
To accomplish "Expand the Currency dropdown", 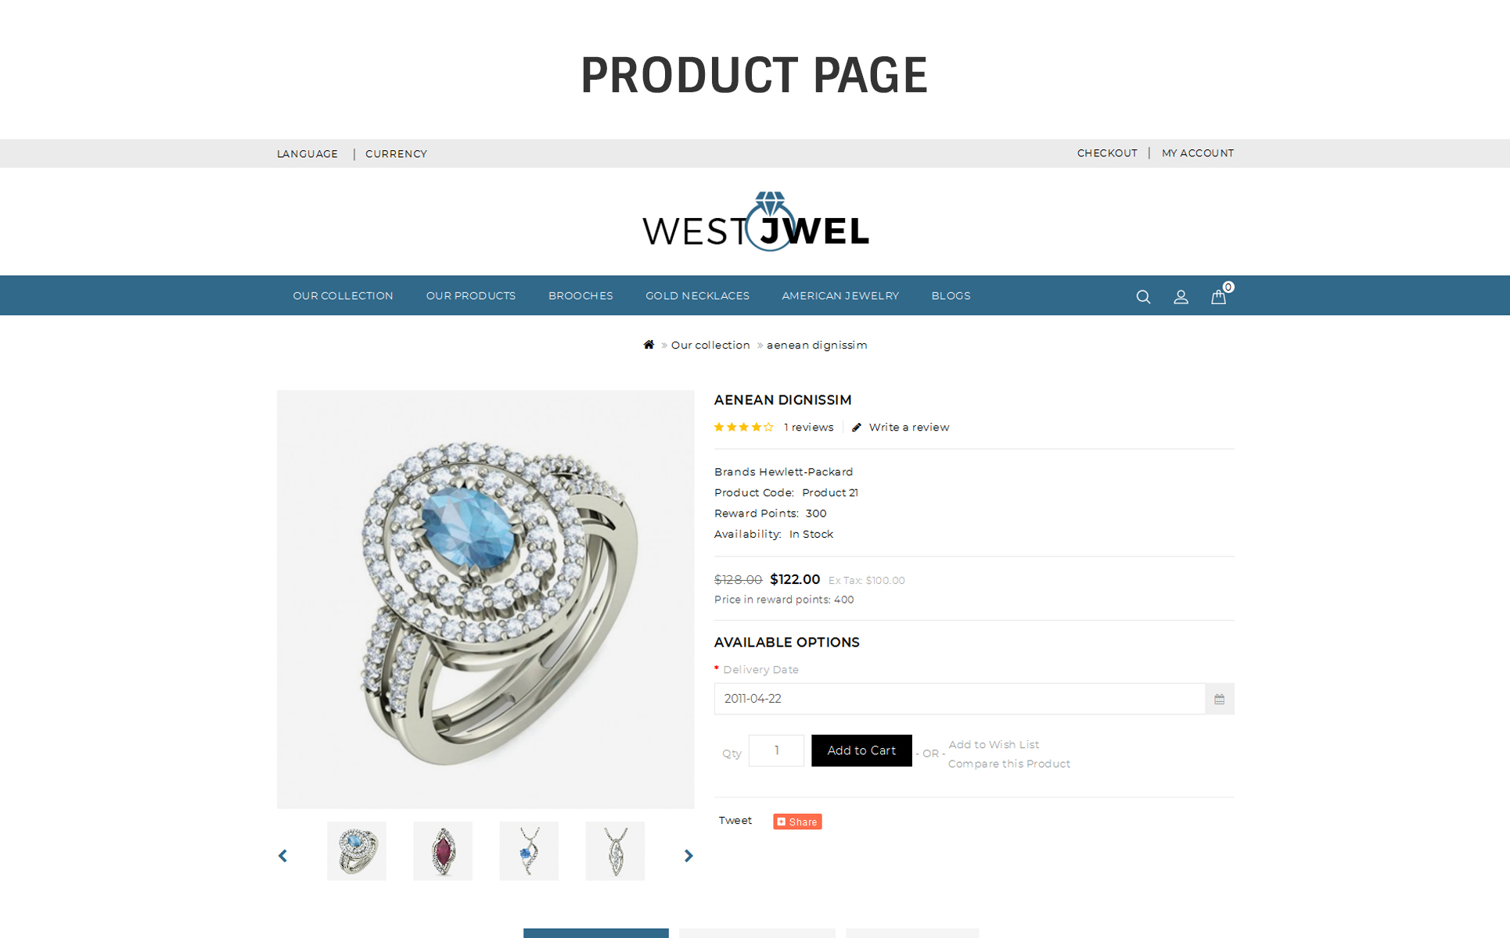I will pos(396,154).
